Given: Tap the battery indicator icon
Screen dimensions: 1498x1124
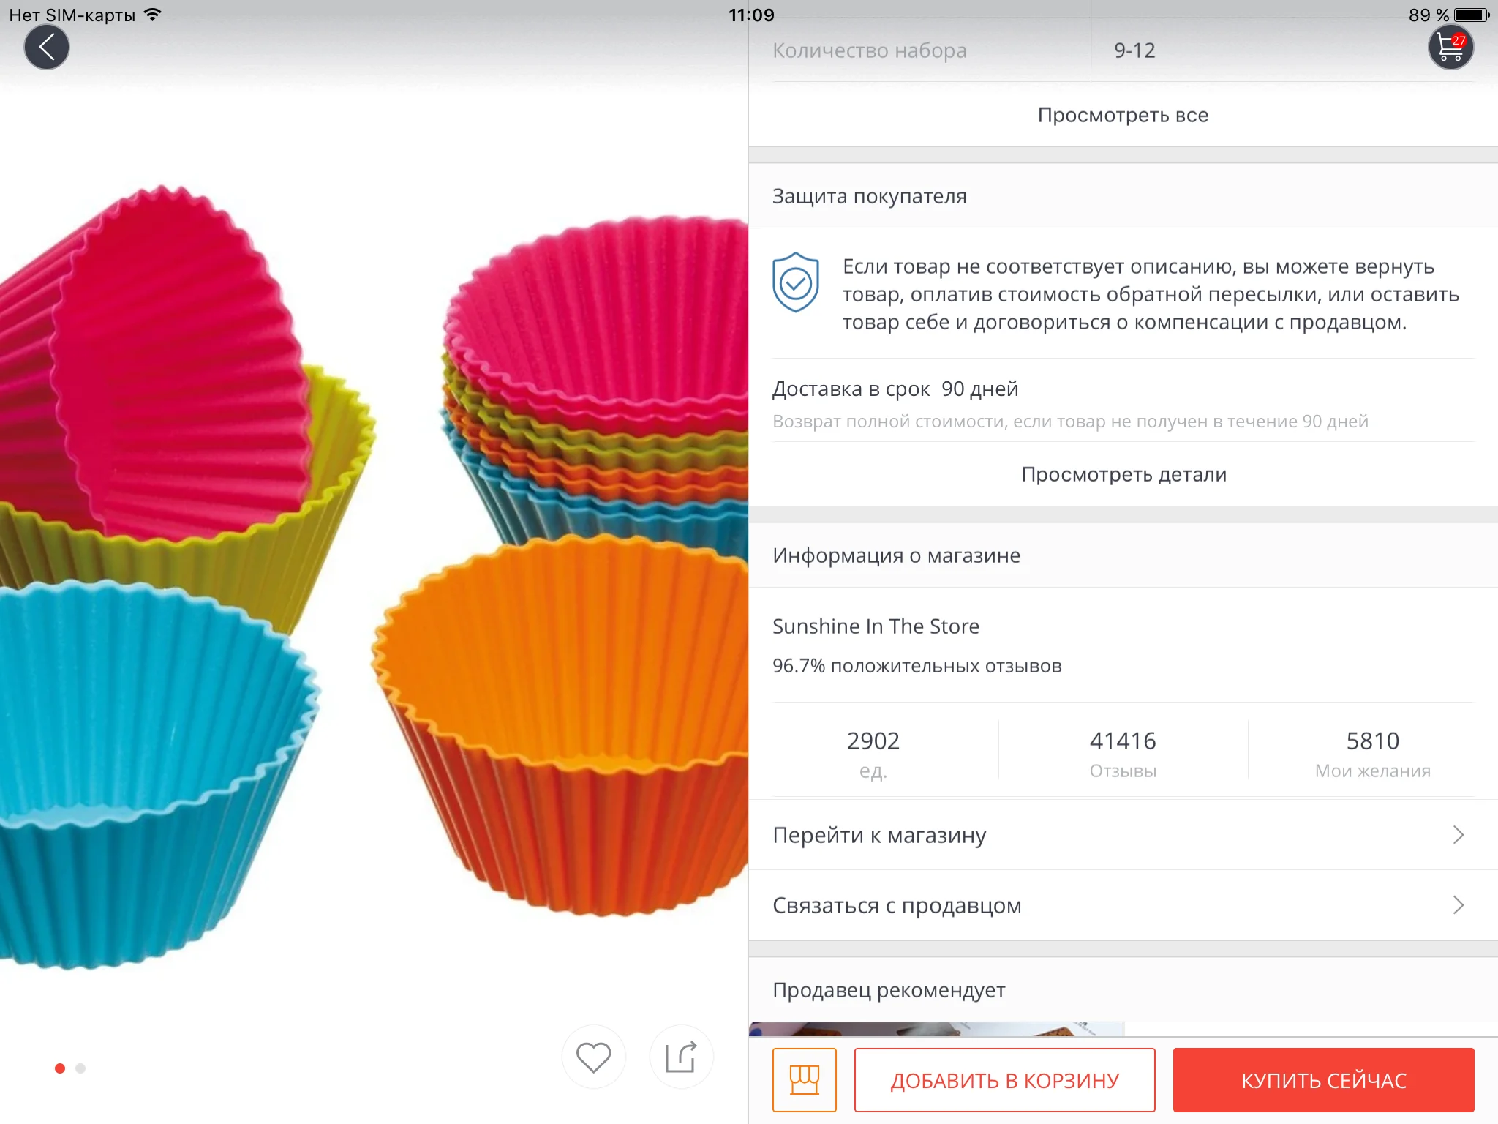Looking at the screenshot, I should (x=1472, y=15).
